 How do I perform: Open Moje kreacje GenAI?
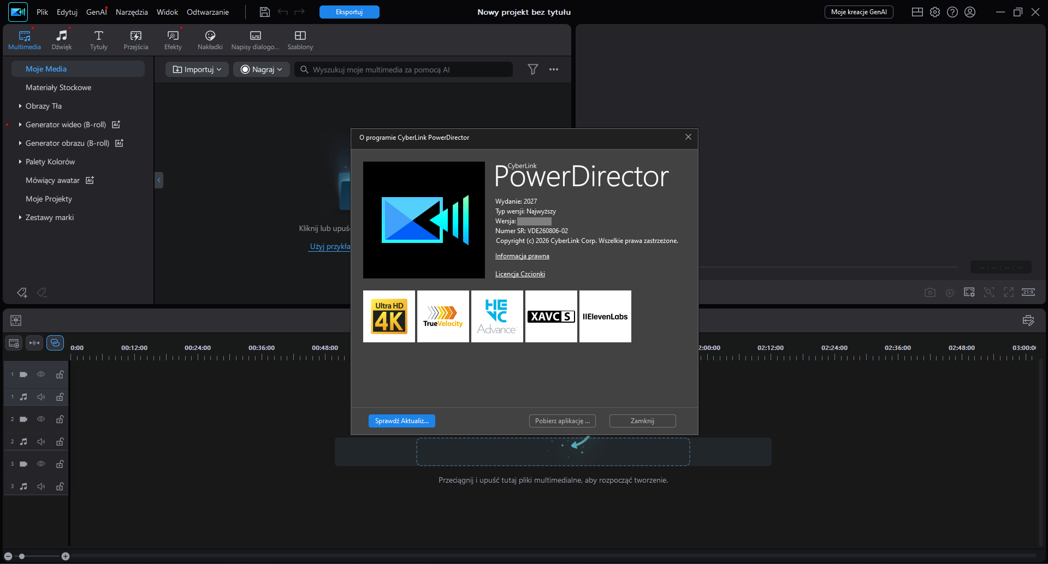pos(858,12)
